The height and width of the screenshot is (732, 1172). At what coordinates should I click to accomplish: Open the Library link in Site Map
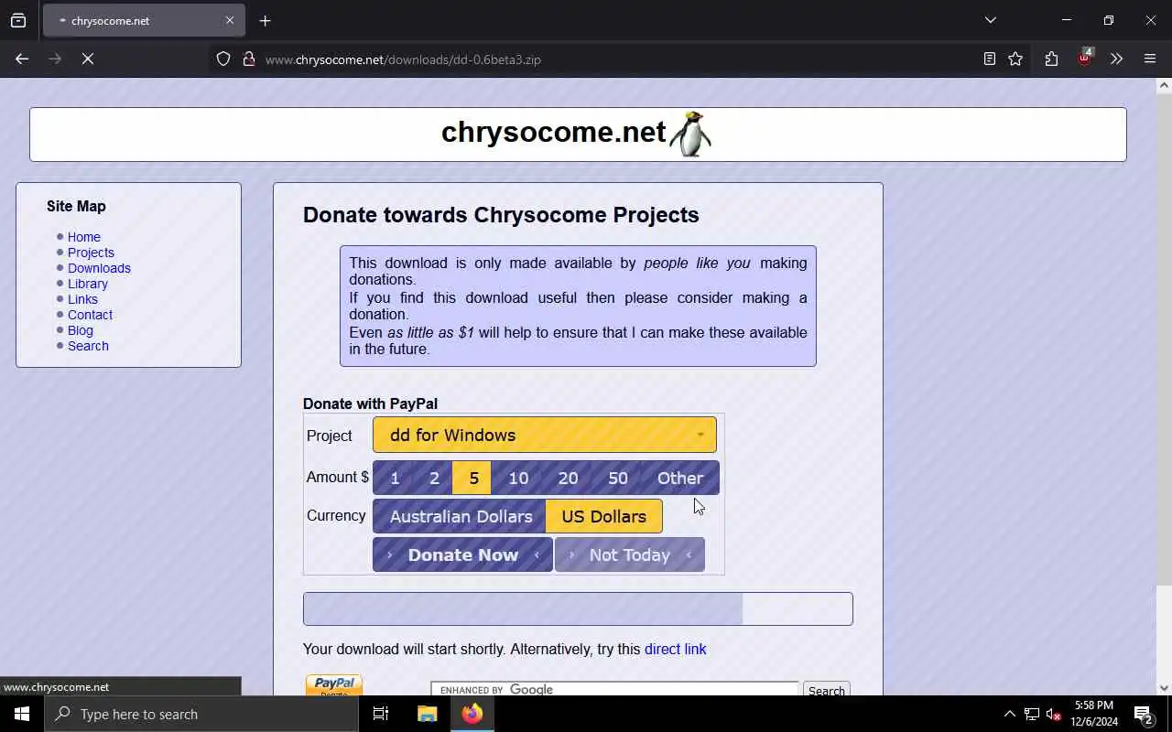(88, 284)
